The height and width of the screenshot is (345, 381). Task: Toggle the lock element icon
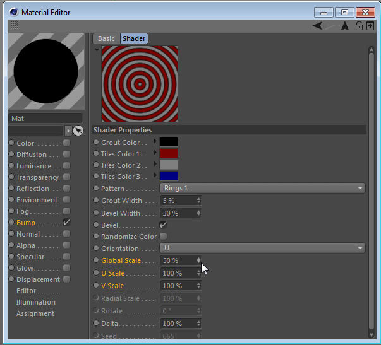point(359,25)
